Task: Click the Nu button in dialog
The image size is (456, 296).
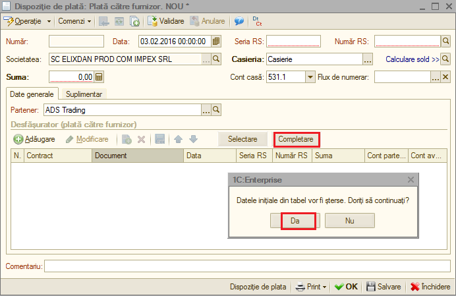Action: point(349,221)
